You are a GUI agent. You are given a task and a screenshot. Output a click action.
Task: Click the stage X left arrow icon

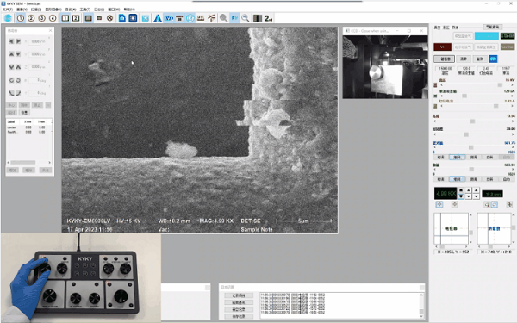(11, 41)
